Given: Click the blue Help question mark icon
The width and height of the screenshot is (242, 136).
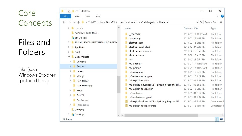Looking at the screenshot, I should pyautogui.click(x=222, y=16).
